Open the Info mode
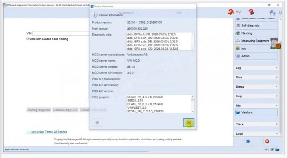The width and height of the screenshot is (288, 158). 256,49
